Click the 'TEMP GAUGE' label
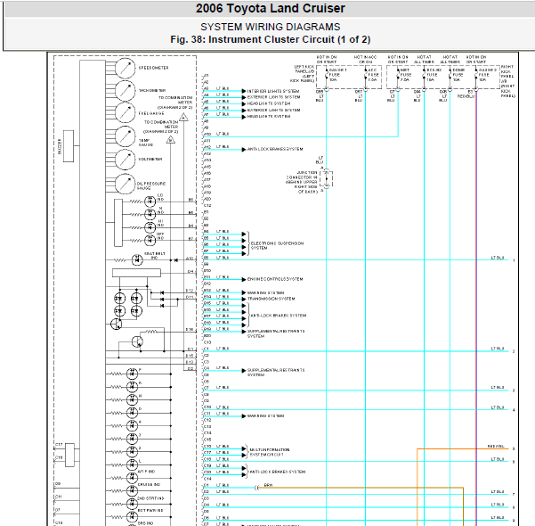535x526 pixels. tap(146, 143)
